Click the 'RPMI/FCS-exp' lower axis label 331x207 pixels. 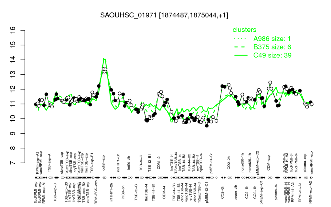pyautogui.click(x=96, y=192)
